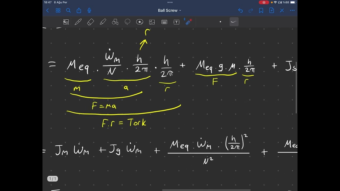Tap the 1/1 page indicator
This screenshot has width=340, height=191.
tap(53, 179)
